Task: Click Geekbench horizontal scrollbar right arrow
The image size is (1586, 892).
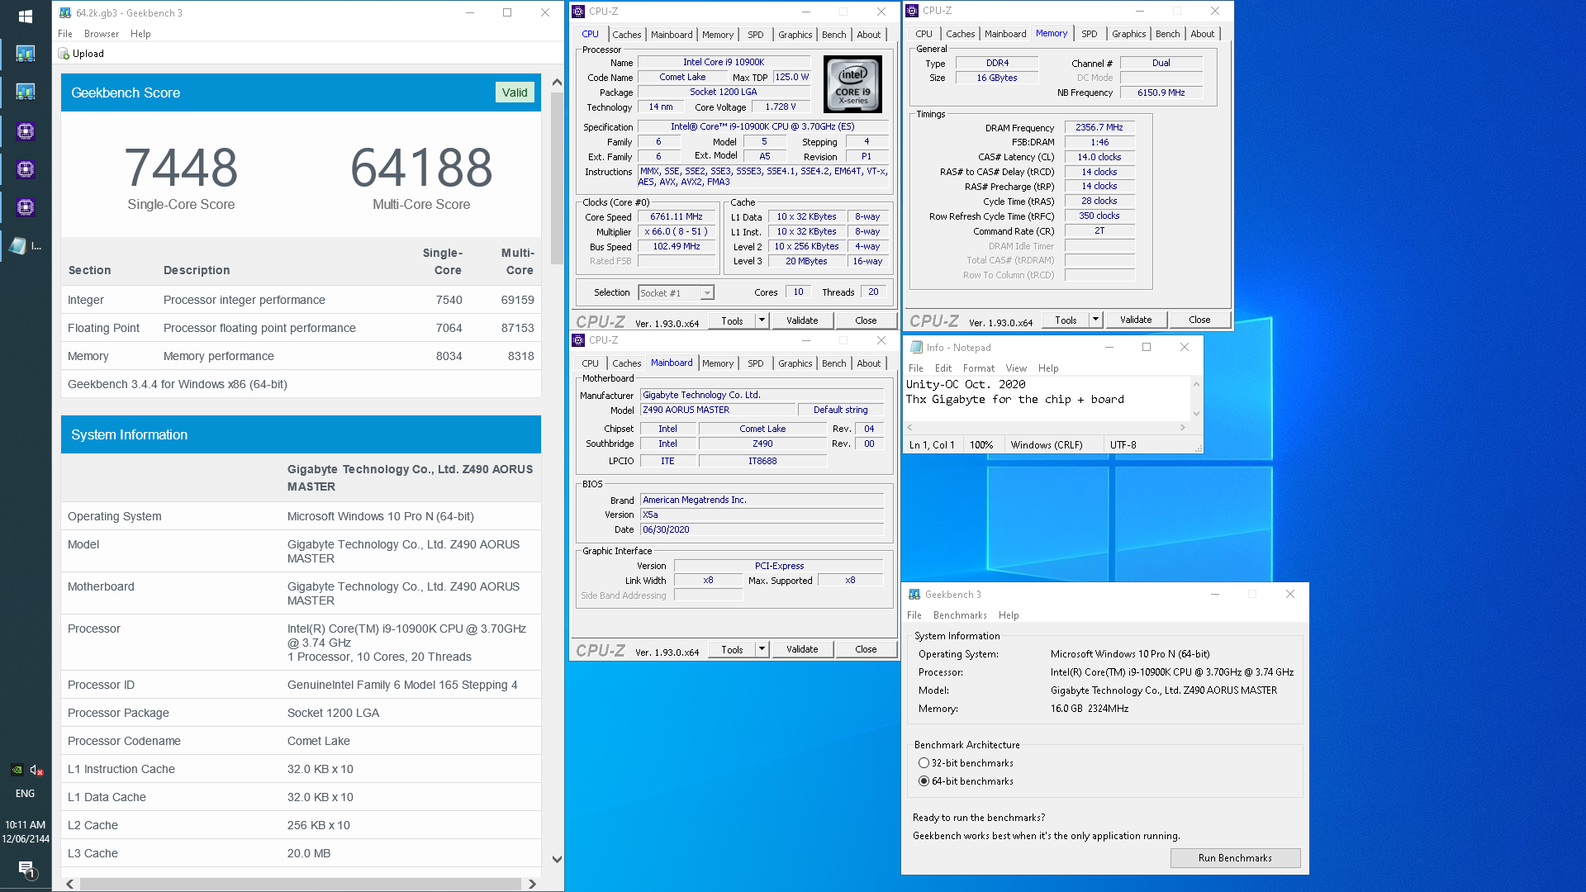Action: pos(532,884)
